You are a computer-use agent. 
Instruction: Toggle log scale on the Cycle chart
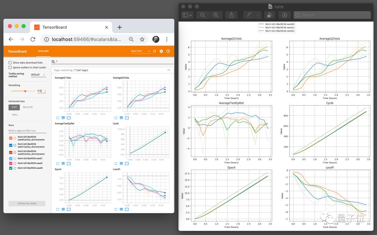(x=121, y=164)
